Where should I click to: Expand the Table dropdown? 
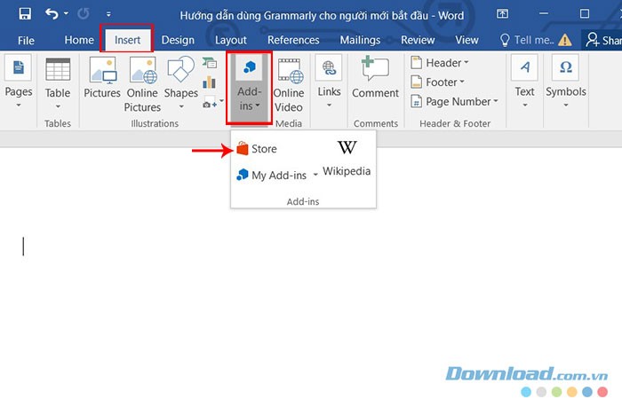coord(58,105)
